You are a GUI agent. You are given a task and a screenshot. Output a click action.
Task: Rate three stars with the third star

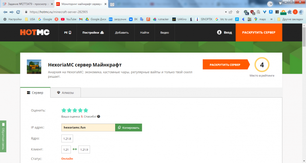pyautogui.click(x=75, y=110)
